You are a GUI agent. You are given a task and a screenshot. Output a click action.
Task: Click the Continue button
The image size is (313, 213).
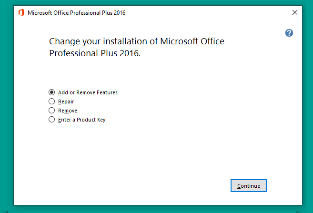tap(249, 186)
